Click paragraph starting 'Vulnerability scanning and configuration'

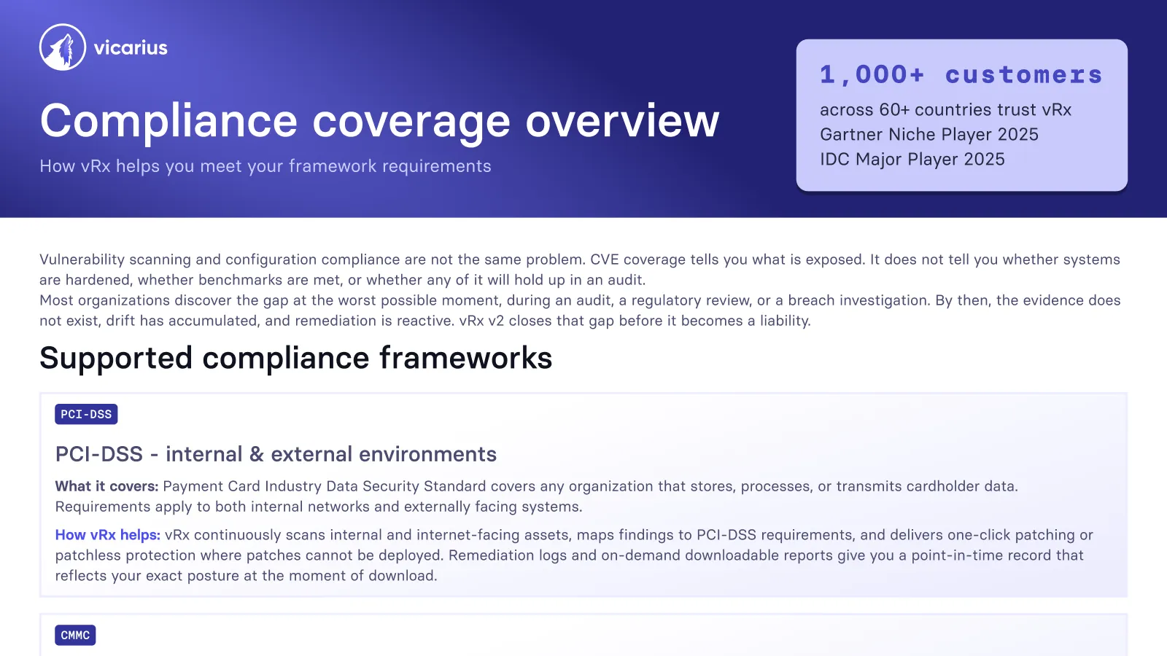coord(580,270)
